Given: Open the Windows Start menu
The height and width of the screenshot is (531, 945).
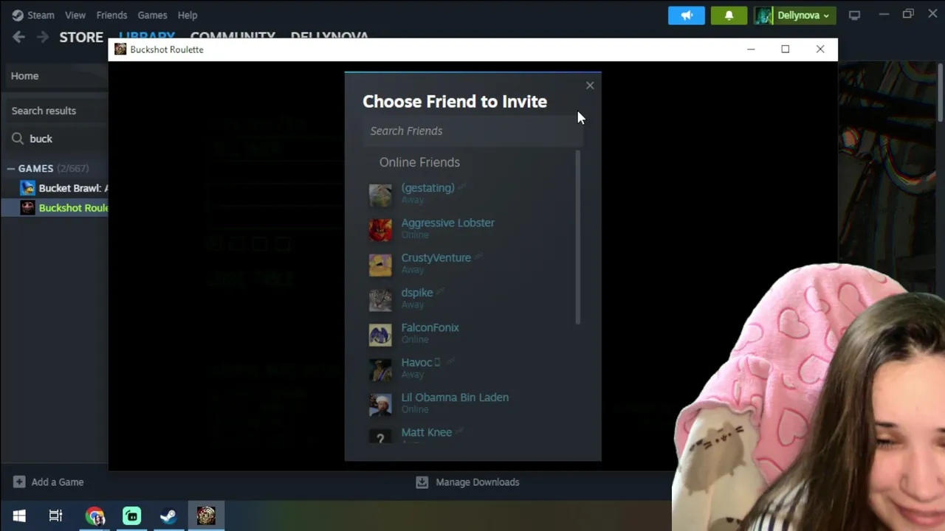Looking at the screenshot, I should pos(19,516).
